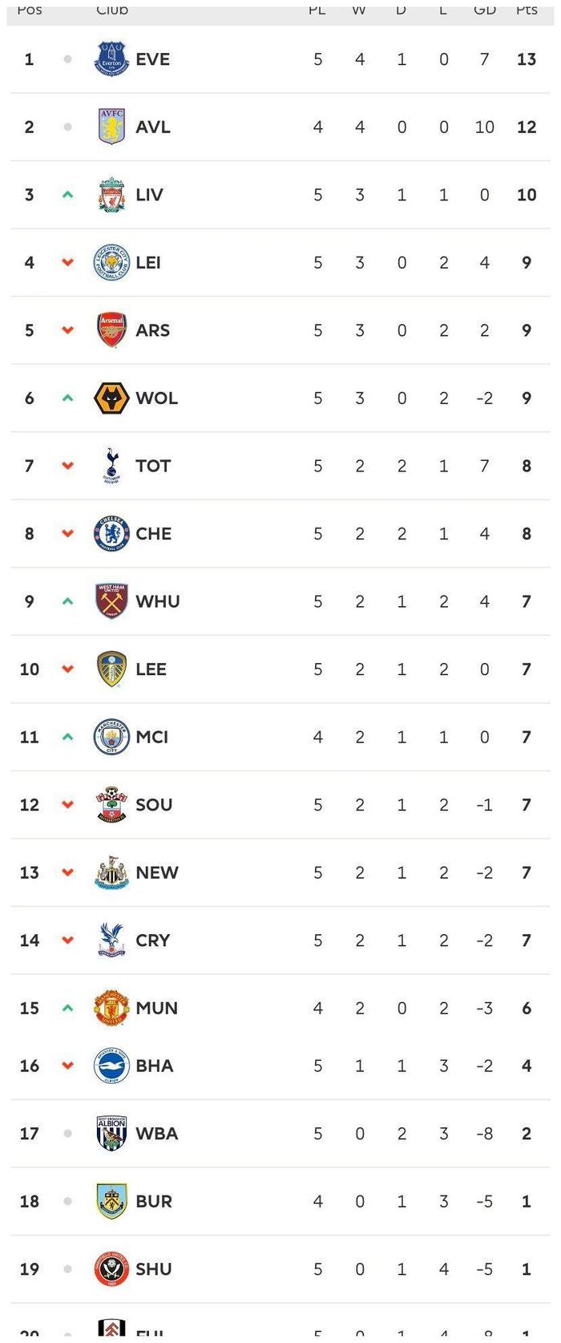Click the grey dot beside EVE
The image size is (561, 1343).
click(68, 59)
